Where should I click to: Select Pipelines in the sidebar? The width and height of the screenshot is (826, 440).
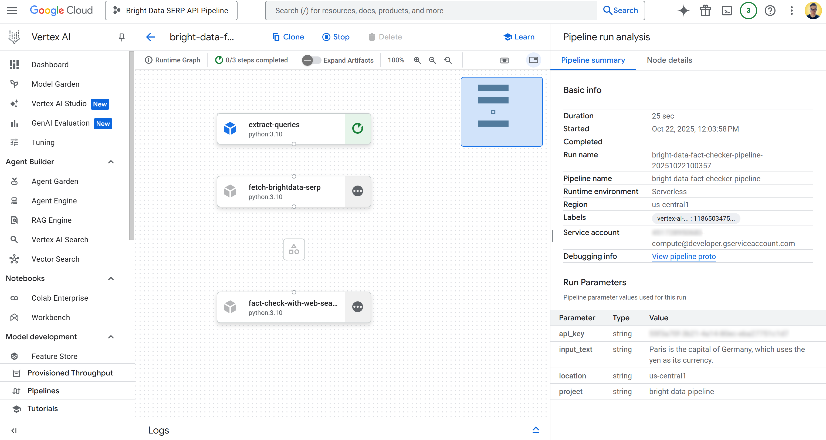pos(43,391)
